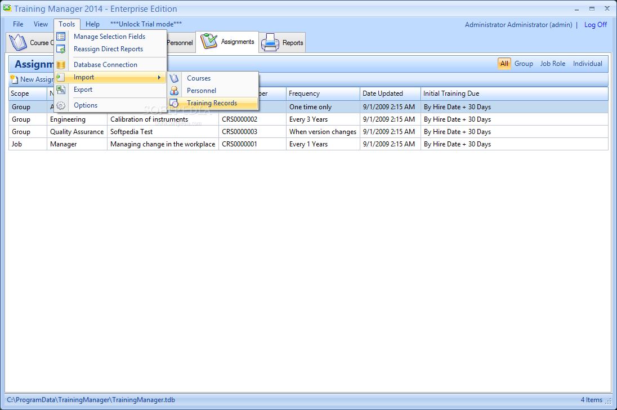Choose Manage Selection Fields from Tools menu
The height and width of the screenshot is (410, 617).
(110, 37)
